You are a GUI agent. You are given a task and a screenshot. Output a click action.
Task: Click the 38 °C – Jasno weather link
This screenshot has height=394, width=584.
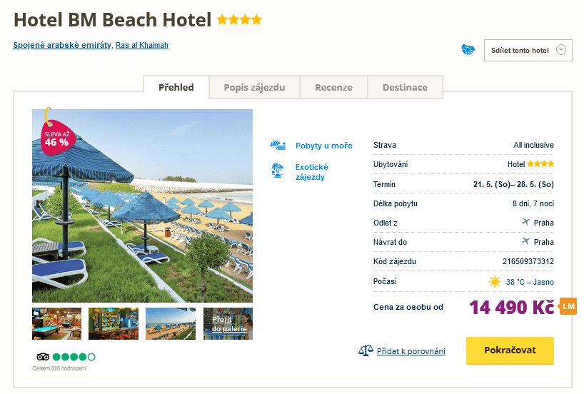click(530, 282)
